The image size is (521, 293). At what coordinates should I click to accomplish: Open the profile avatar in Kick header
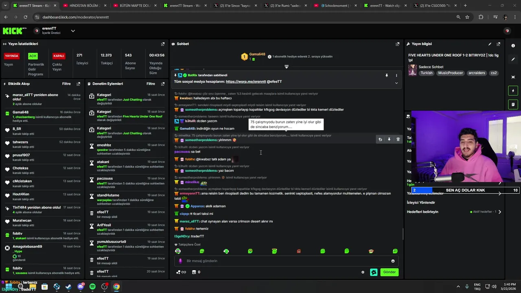(x=507, y=31)
